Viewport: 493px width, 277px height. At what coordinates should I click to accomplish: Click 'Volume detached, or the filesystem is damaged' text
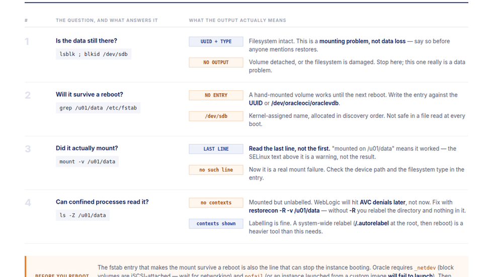pos(311,62)
